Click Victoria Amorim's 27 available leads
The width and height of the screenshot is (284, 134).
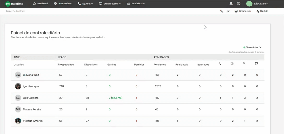click(87, 121)
